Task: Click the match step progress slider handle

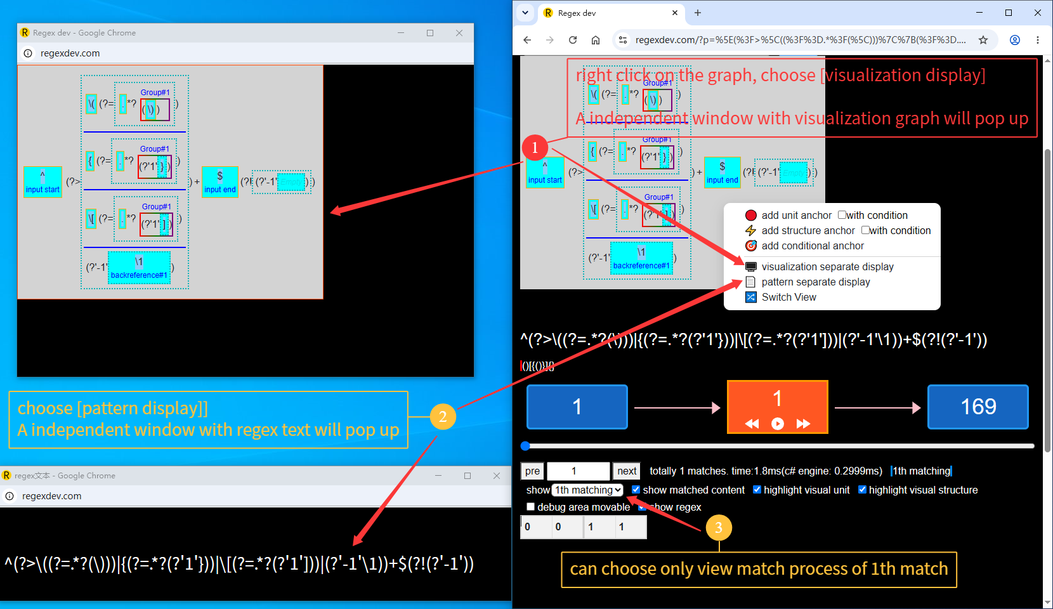Action: point(525,446)
